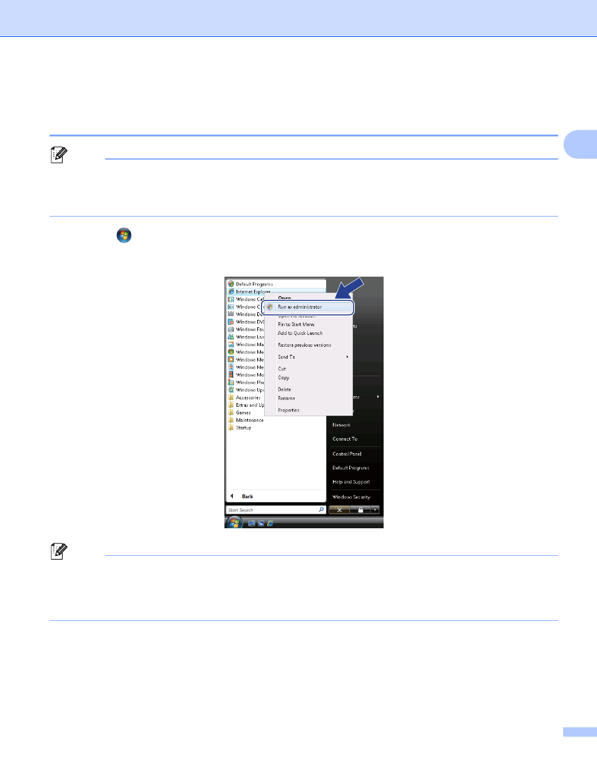
Task: Choose Cut from the context menu
Action: 282,369
